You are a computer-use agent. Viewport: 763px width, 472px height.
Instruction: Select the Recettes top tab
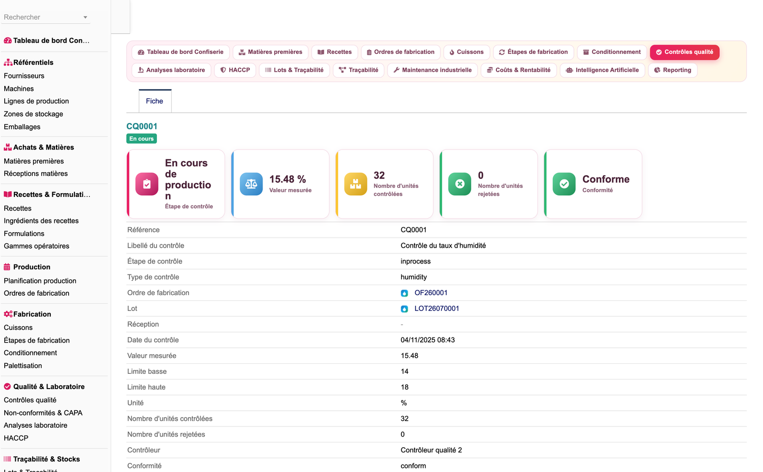coord(335,52)
